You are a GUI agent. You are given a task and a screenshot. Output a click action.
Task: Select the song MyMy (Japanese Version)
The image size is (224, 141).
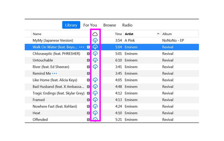[53, 40]
